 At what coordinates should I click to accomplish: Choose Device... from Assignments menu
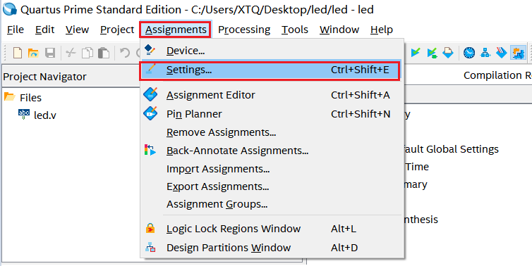272,51
